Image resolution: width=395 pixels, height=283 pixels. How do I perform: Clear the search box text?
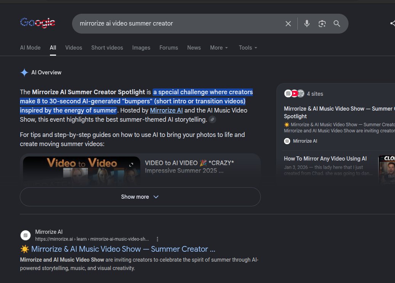288,24
